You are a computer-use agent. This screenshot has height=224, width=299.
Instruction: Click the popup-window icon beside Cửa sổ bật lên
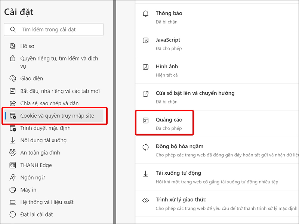[146, 93]
